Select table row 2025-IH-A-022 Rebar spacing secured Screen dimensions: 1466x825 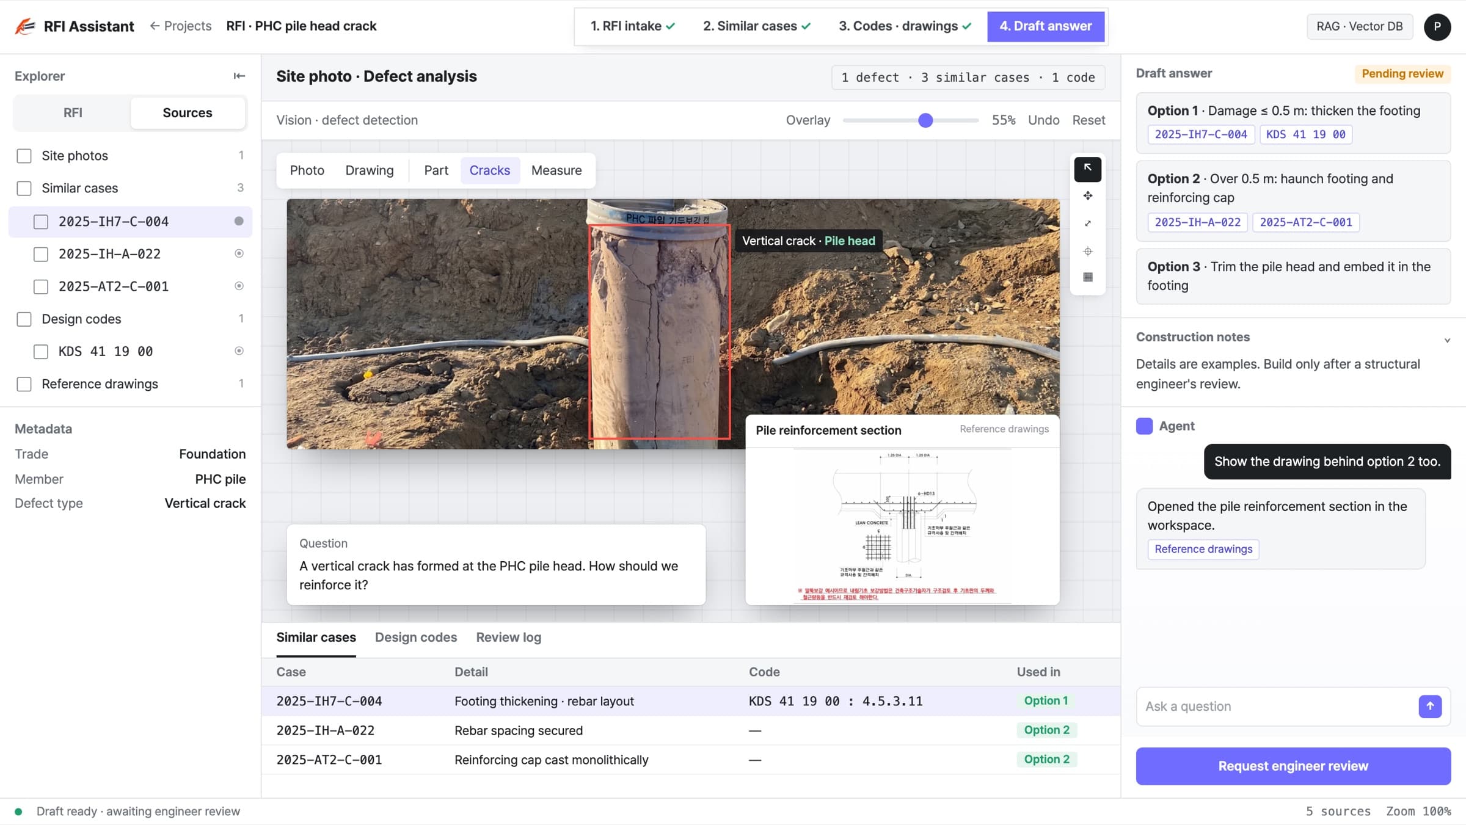pyautogui.click(x=691, y=730)
